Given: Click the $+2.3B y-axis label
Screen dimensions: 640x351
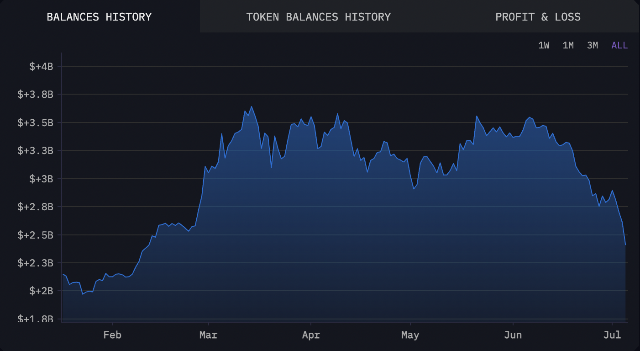Looking at the screenshot, I should [x=35, y=263].
